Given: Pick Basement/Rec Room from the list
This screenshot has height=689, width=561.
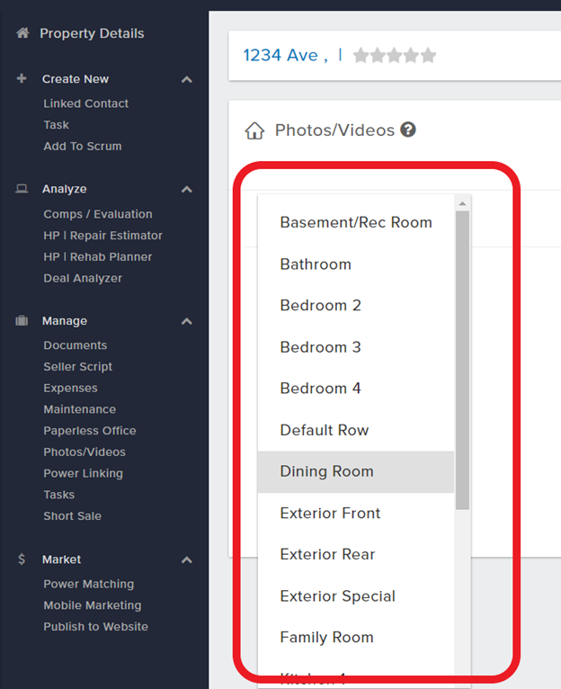Looking at the screenshot, I should pyautogui.click(x=356, y=222).
